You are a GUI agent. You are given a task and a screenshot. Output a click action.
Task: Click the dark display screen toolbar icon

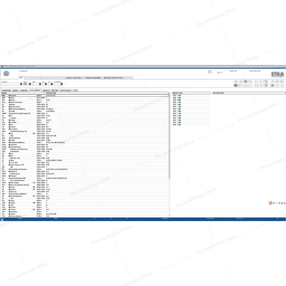tap(236, 85)
